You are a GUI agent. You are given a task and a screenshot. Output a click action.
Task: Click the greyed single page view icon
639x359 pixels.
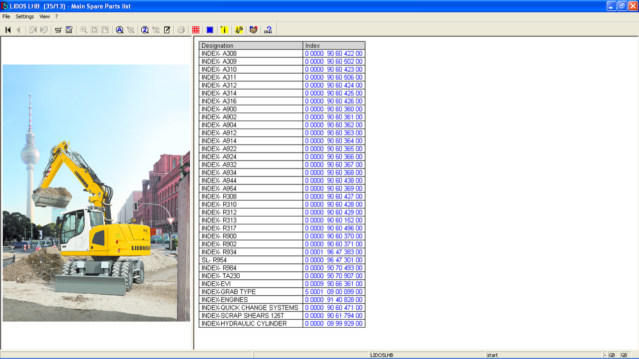click(94, 30)
